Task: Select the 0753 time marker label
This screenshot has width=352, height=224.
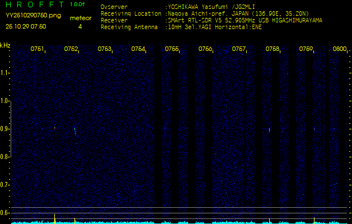Action: point(105,49)
